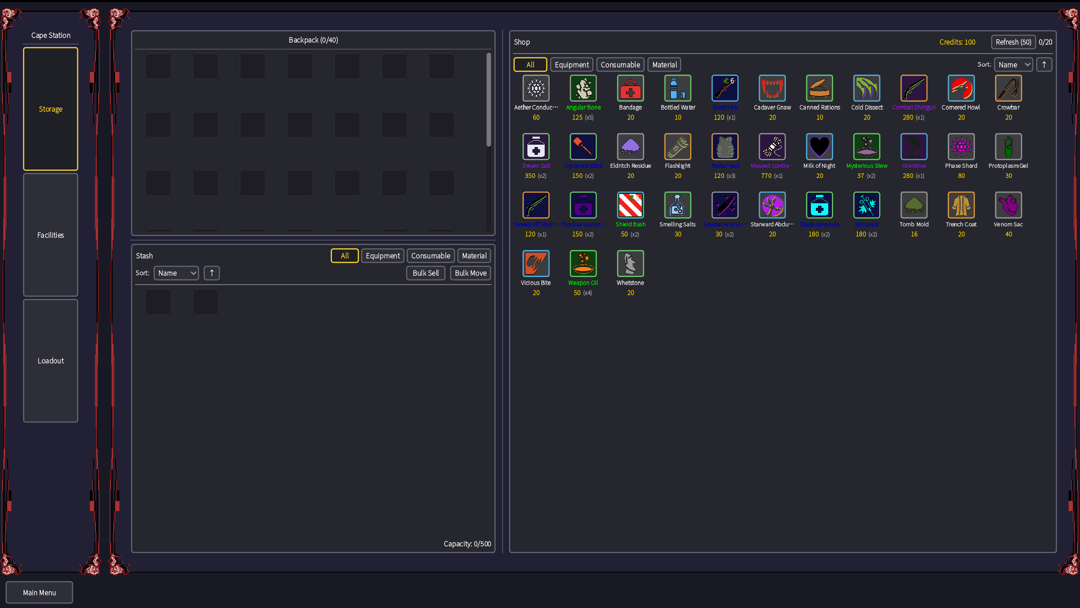Click the Refresh (50) shop button
Image resolution: width=1080 pixels, height=608 pixels.
[1013, 42]
